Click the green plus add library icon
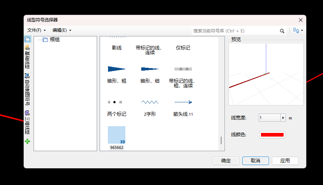Screen dimensions: 323x185 27,141
